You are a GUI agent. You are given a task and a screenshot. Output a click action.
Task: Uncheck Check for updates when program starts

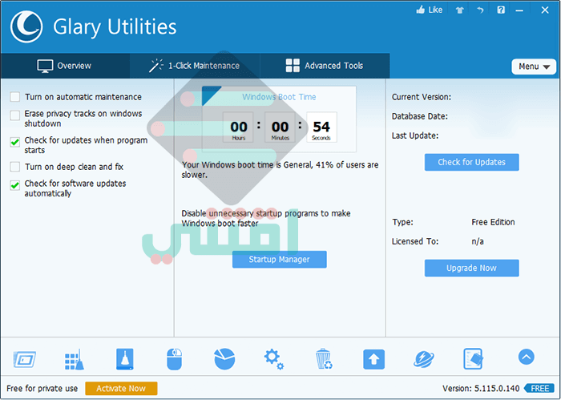tap(15, 142)
